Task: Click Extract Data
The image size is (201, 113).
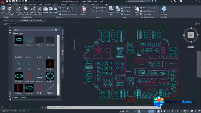Action: 146,14
